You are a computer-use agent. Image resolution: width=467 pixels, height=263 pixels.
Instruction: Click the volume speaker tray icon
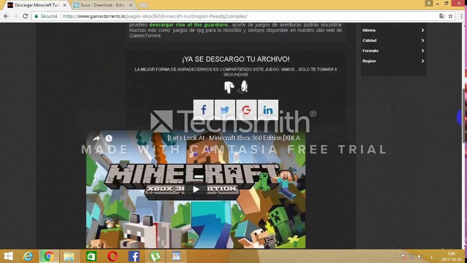coord(420,257)
